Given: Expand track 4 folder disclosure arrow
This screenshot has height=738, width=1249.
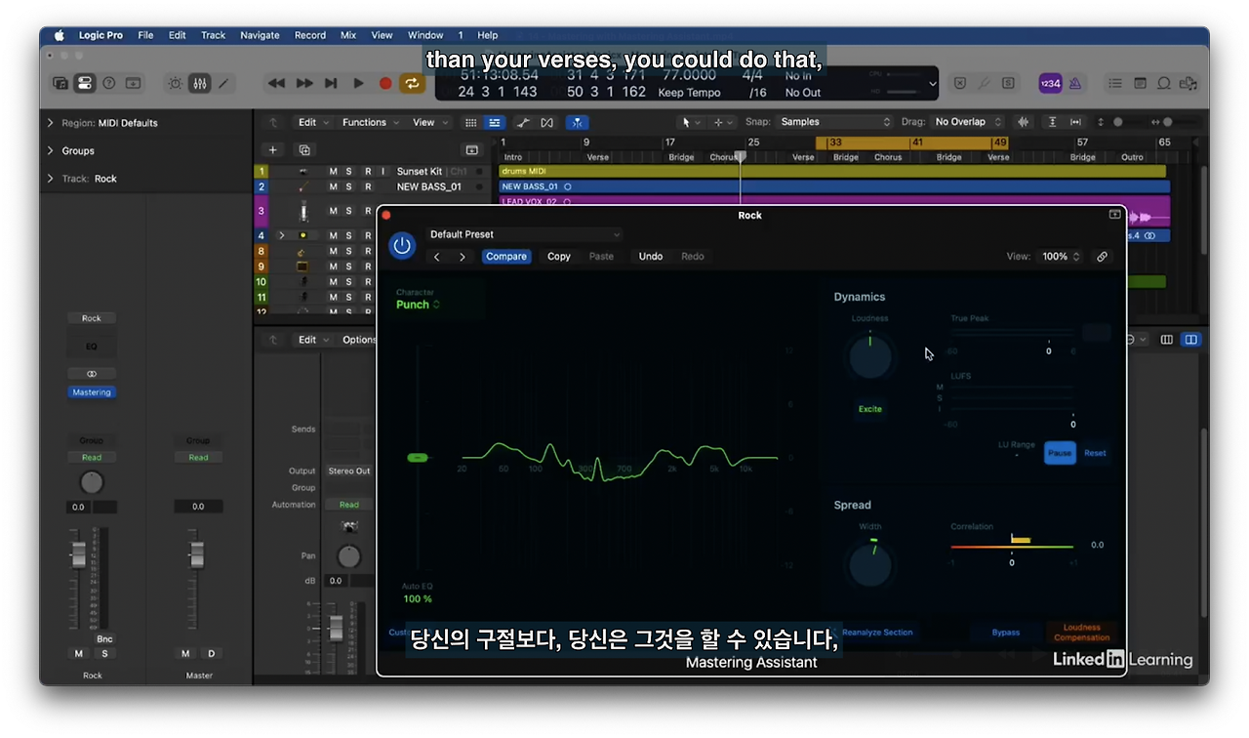Looking at the screenshot, I should 282,235.
